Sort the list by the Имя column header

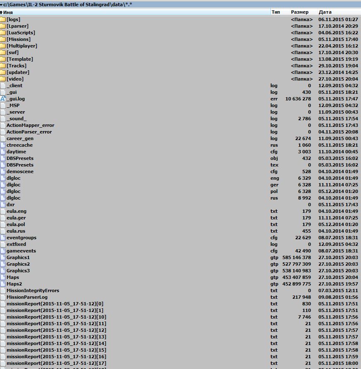tap(135, 12)
